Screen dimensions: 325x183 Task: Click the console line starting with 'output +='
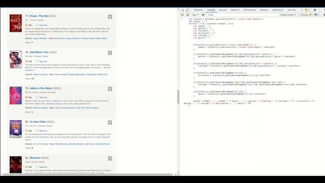pos(249,102)
